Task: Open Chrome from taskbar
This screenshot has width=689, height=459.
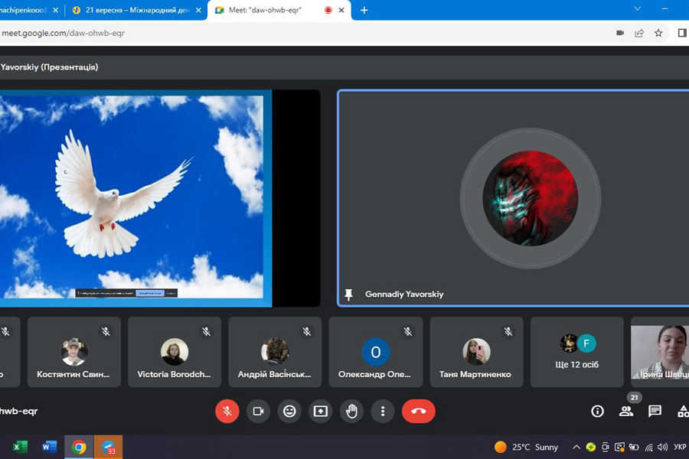Action: coord(79,447)
